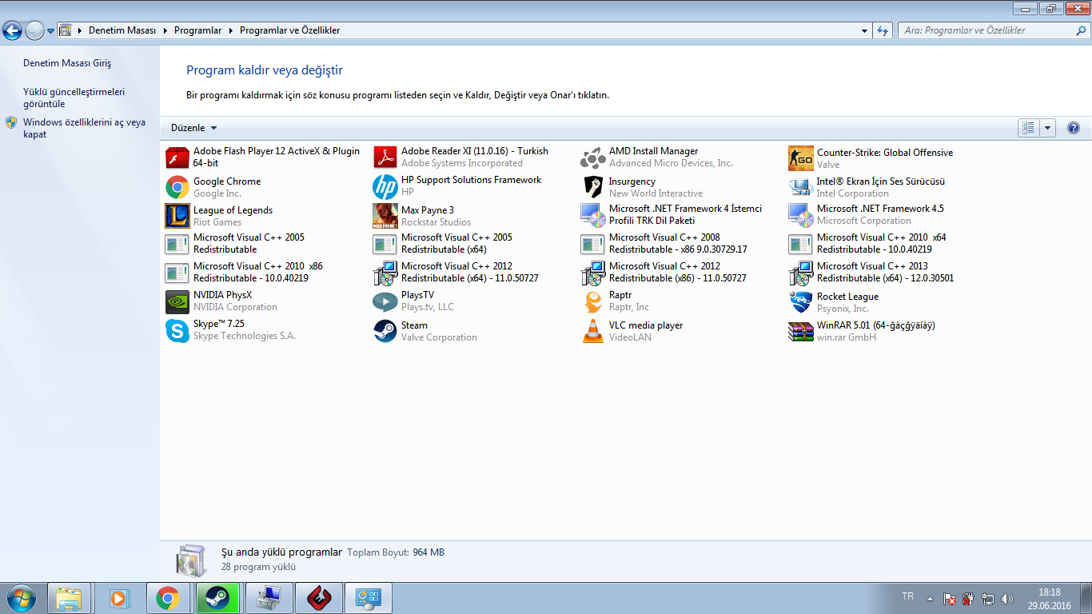Open Denetim Masası Giriş link
The image size is (1092, 614).
click(67, 63)
